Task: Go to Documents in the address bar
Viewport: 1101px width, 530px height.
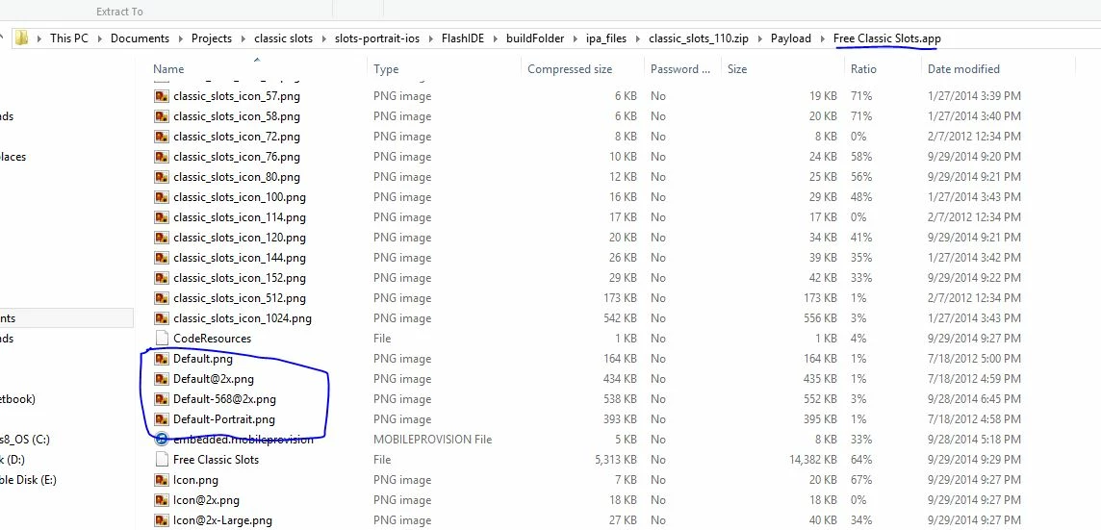Action: [x=140, y=38]
